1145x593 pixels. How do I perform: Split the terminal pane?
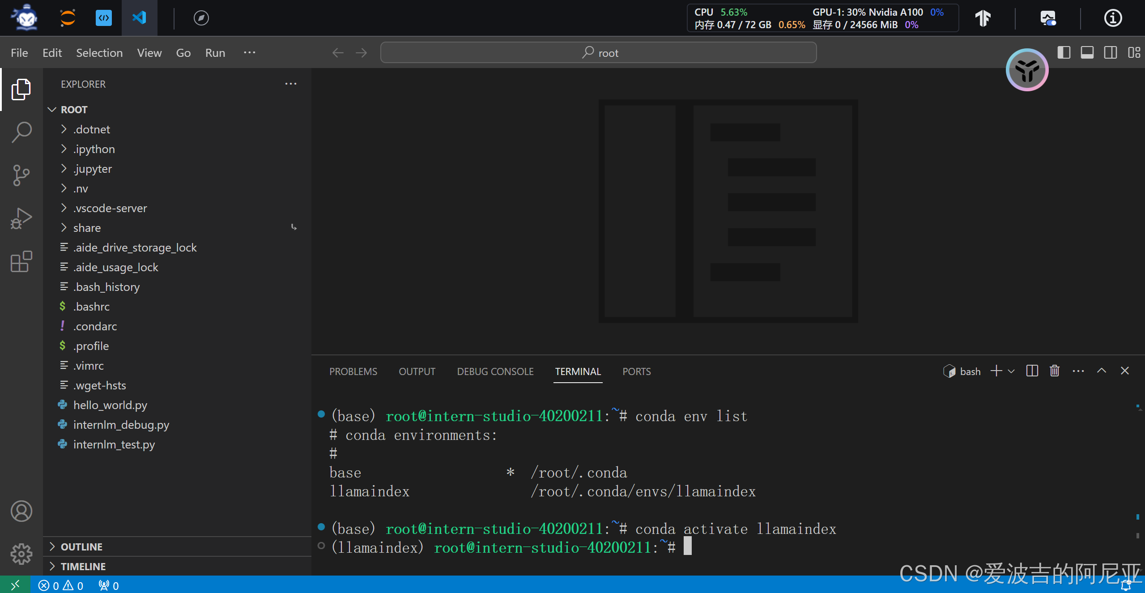(1032, 371)
